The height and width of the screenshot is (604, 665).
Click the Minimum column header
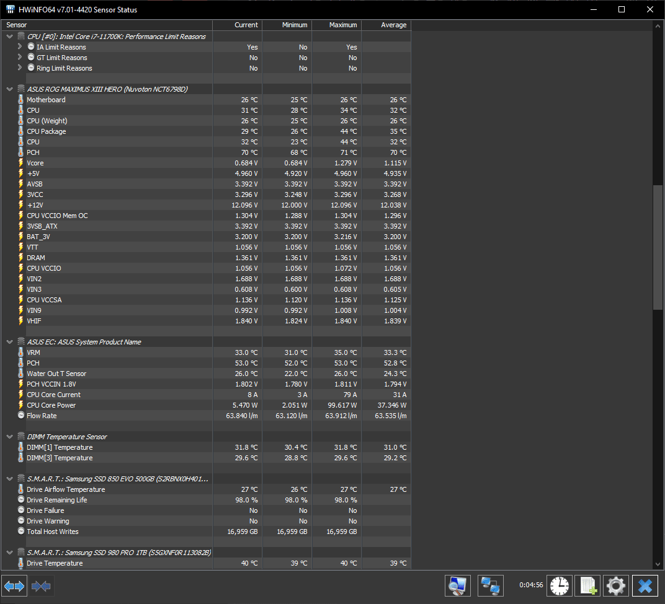[x=287, y=25]
